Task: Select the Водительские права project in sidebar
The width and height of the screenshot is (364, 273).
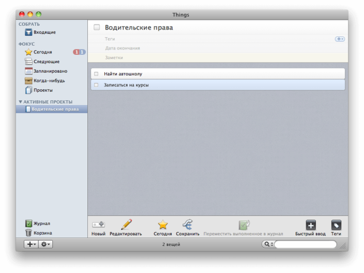Action: pyautogui.click(x=52, y=109)
